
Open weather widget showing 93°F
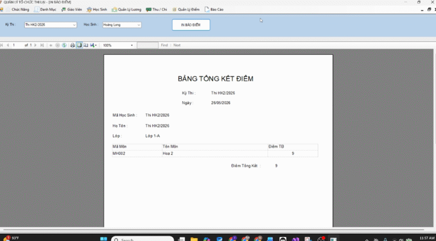(x=11, y=238)
